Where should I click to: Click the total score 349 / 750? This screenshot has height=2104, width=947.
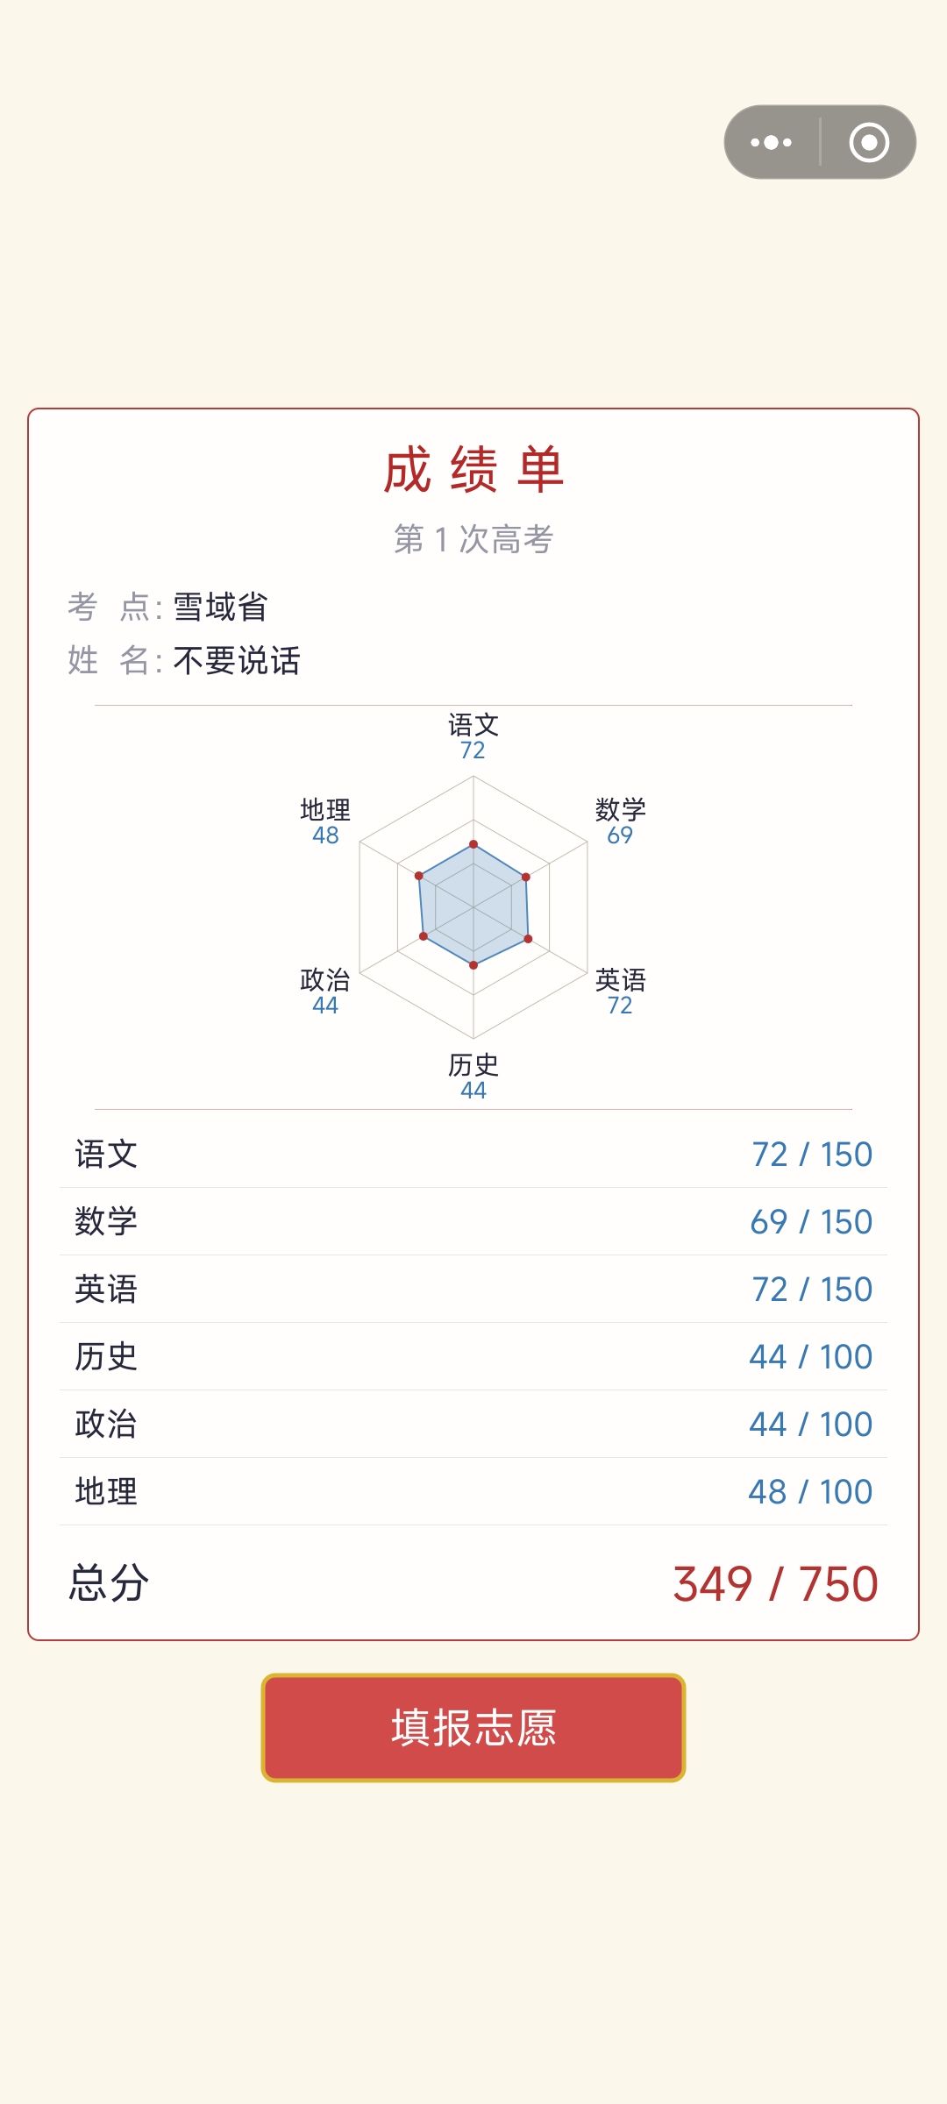(775, 1584)
